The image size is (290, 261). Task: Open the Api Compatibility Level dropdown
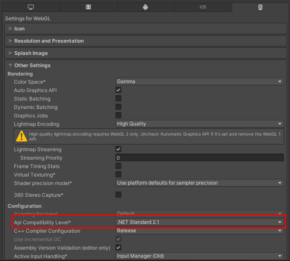[200, 222]
